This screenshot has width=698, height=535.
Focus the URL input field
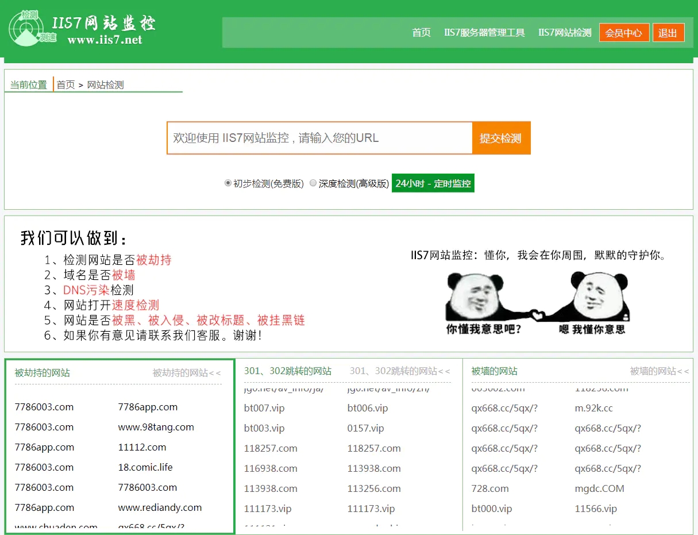tap(319, 138)
